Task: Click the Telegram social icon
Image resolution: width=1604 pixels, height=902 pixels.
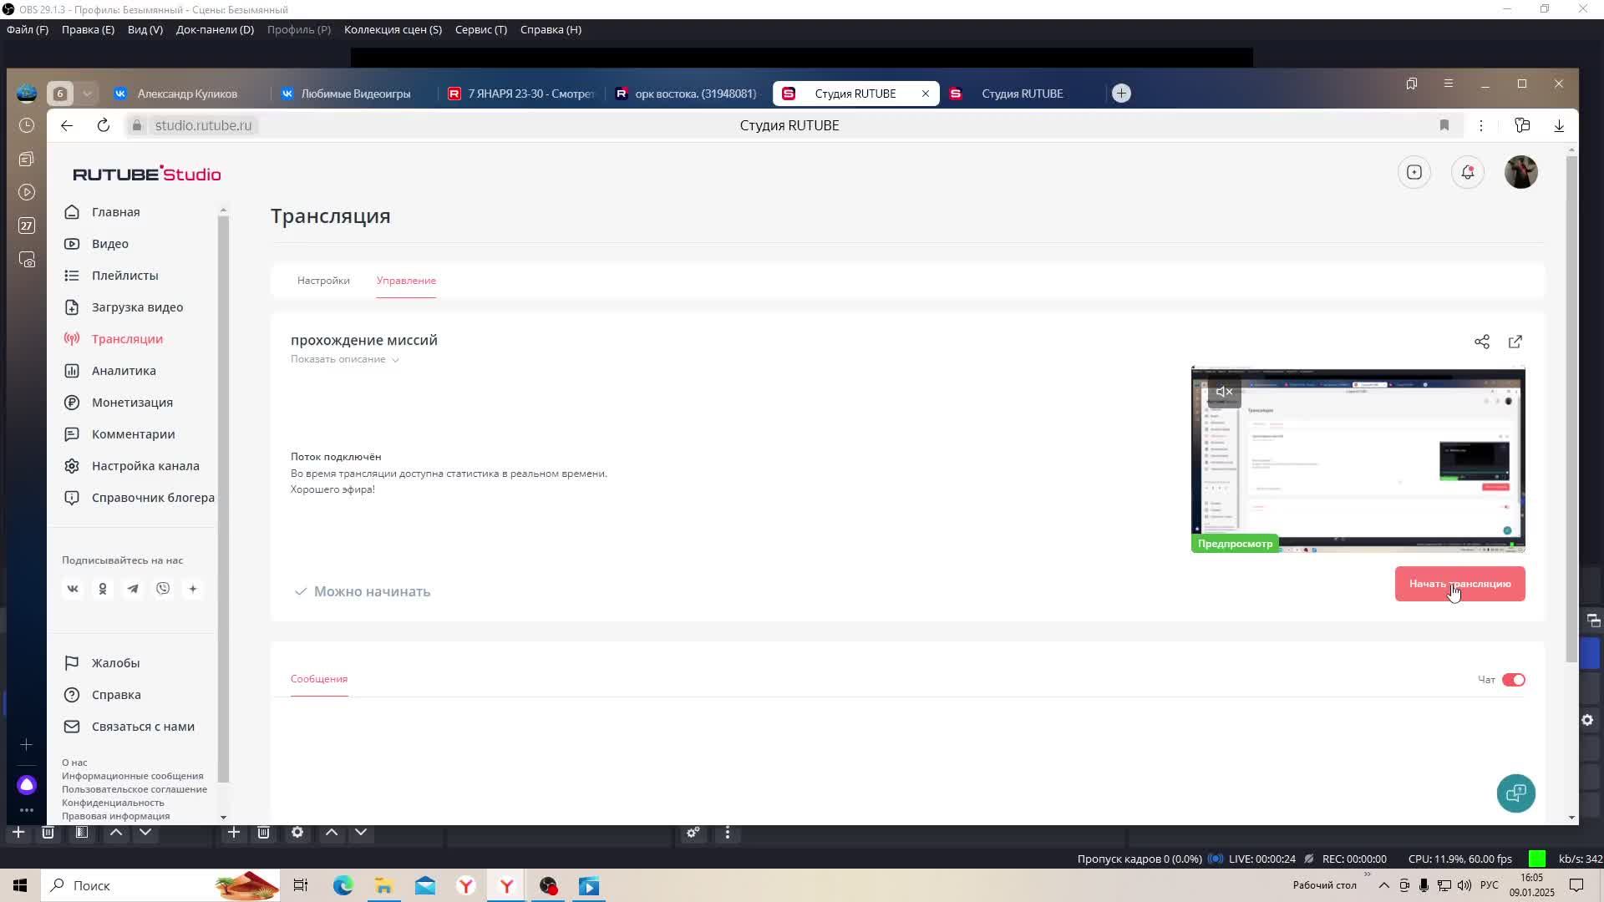Action: (x=133, y=589)
